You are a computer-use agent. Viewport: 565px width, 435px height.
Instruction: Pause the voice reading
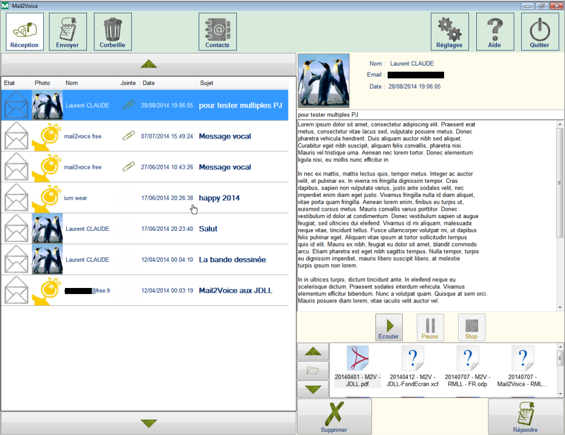(x=430, y=327)
